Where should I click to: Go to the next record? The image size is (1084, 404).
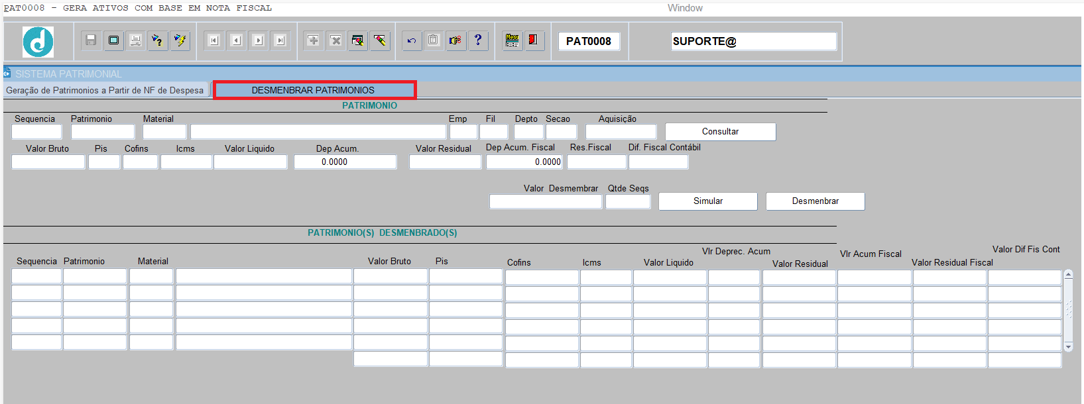(259, 40)
